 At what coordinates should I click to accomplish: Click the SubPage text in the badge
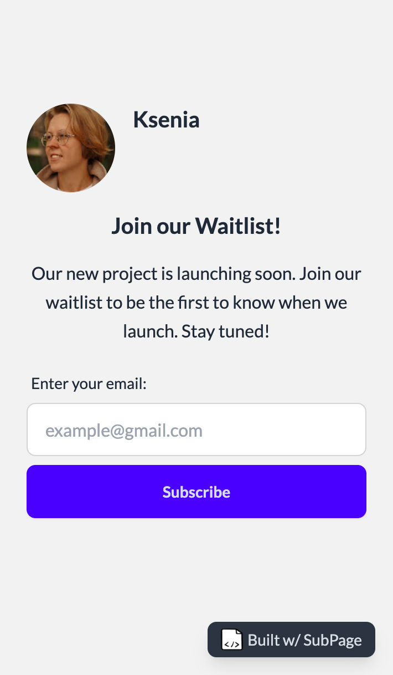pos(333,640)
